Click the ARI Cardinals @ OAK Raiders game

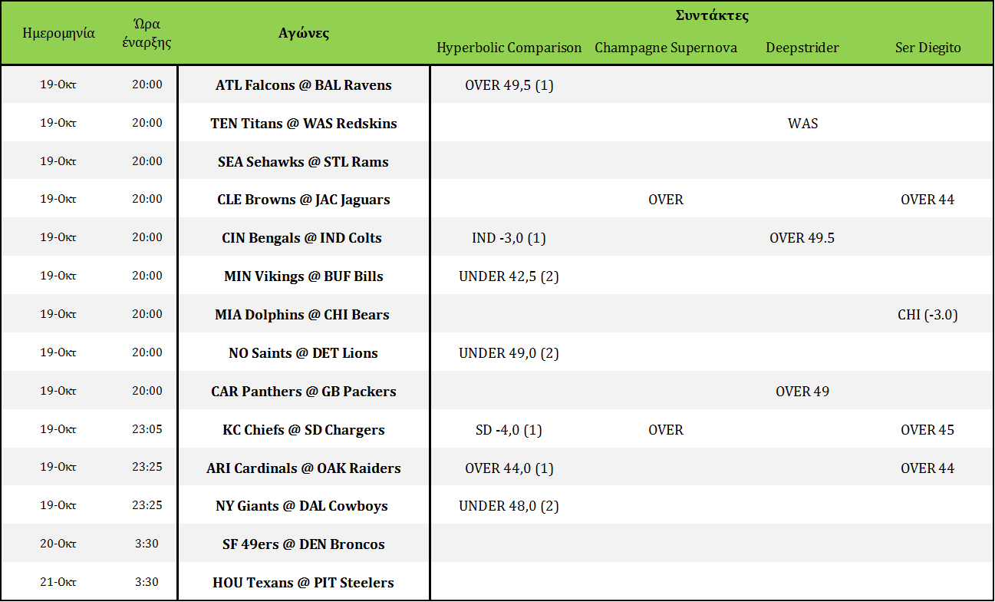[x=304, y=468]
